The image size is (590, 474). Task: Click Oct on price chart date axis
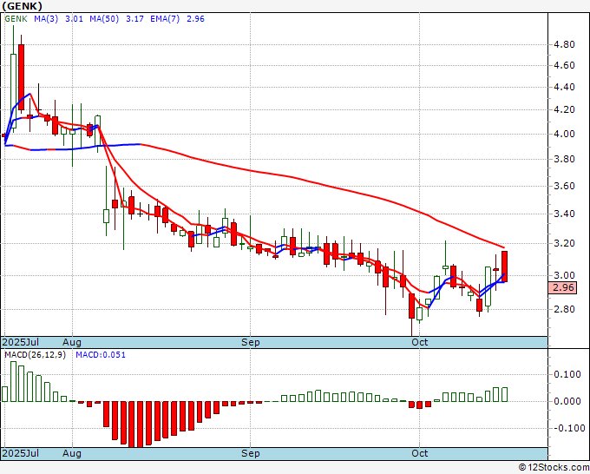click(x=420, y=342)
